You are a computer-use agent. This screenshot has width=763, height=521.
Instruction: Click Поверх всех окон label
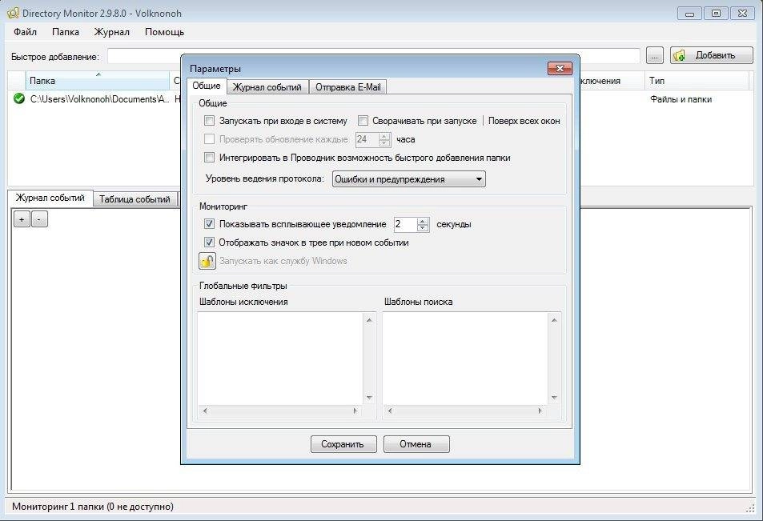524,121
